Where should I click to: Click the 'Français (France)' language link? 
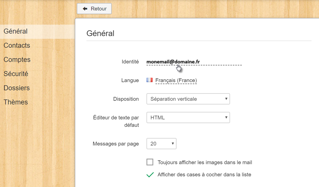[x=176, y=80]
